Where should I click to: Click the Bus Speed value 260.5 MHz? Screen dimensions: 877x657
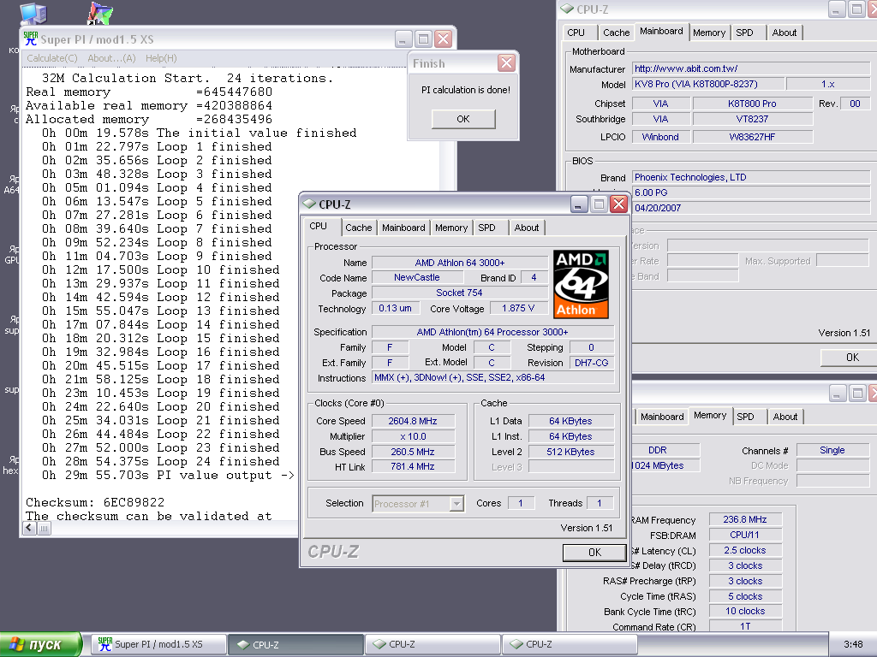[413, 452]
